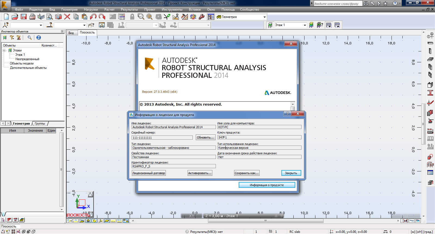Click the story down arrow icon
This screenshot has height=234, width=435.
pyautogui.click(x=329, y=25)
